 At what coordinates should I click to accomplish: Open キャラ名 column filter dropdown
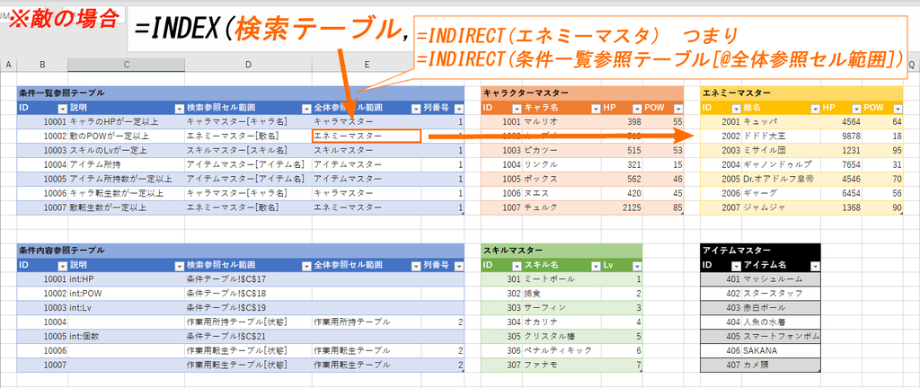[595, 108]
